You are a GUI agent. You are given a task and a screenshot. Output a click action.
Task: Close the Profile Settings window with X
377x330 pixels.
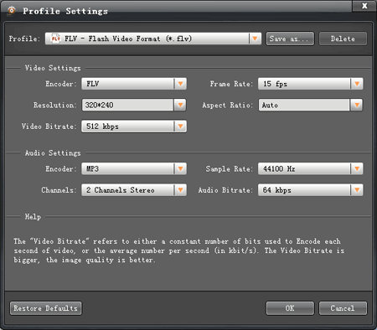tap(364, 6)
